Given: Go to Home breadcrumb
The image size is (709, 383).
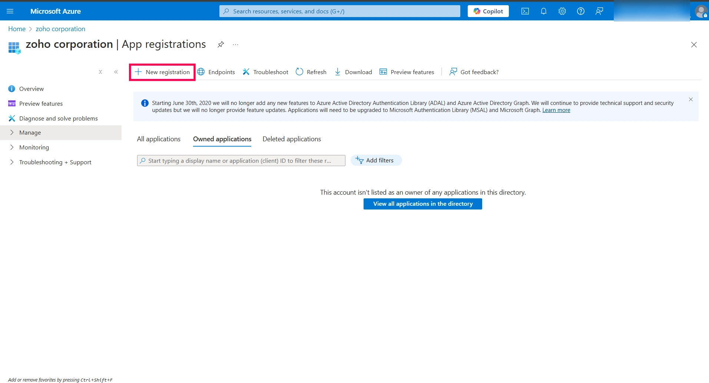Looking at the screenshot, I should tap(17, 29).
